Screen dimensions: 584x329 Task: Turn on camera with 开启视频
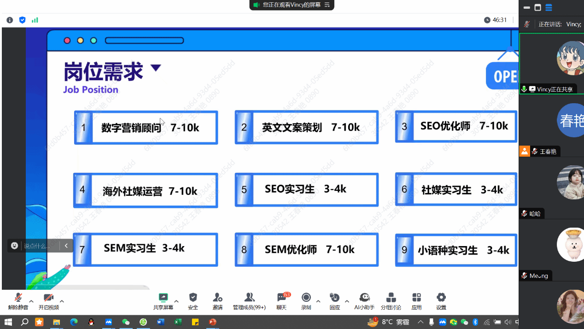coord(48,300)
